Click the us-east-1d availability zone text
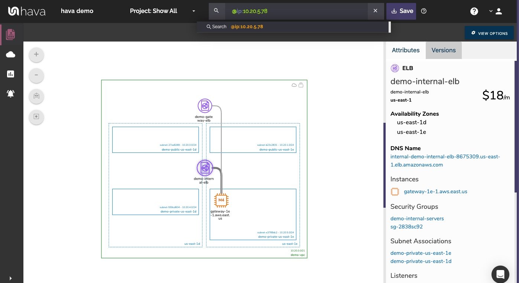 (x=411, y=122)
